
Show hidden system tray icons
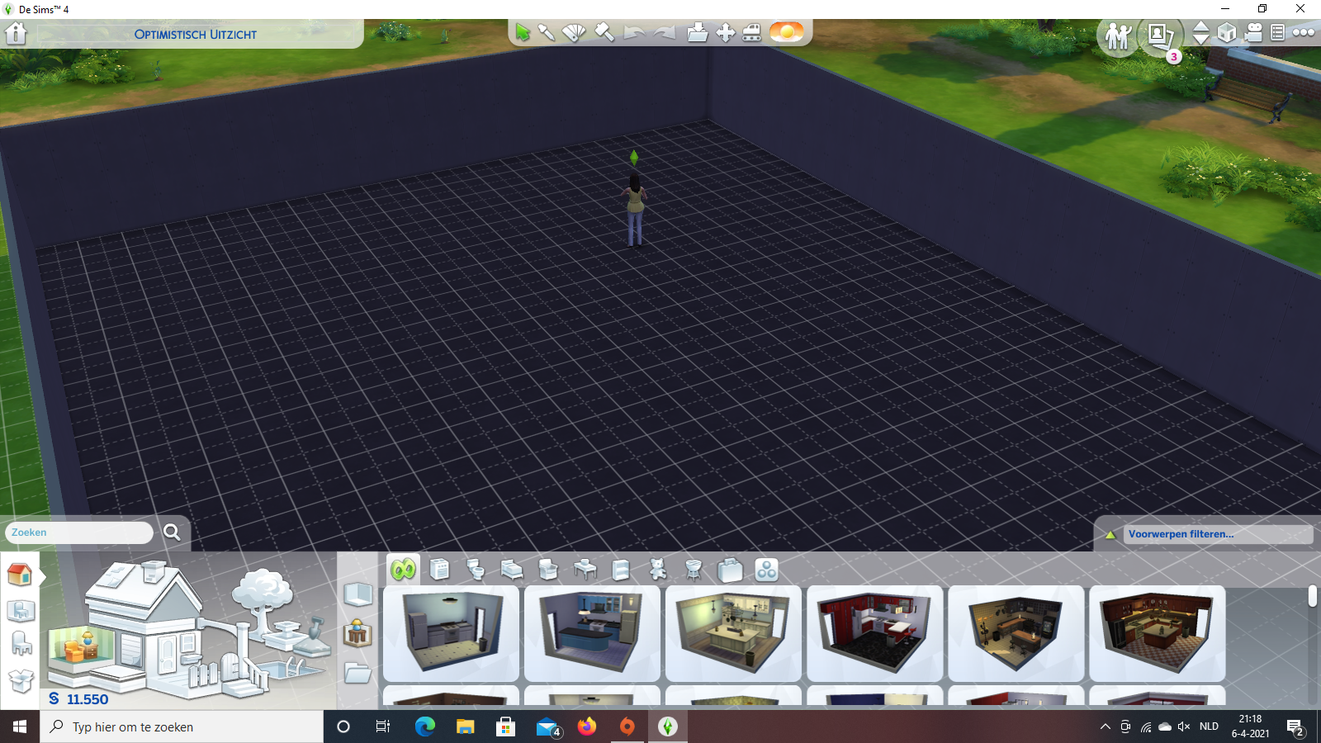coord(1106,726)
